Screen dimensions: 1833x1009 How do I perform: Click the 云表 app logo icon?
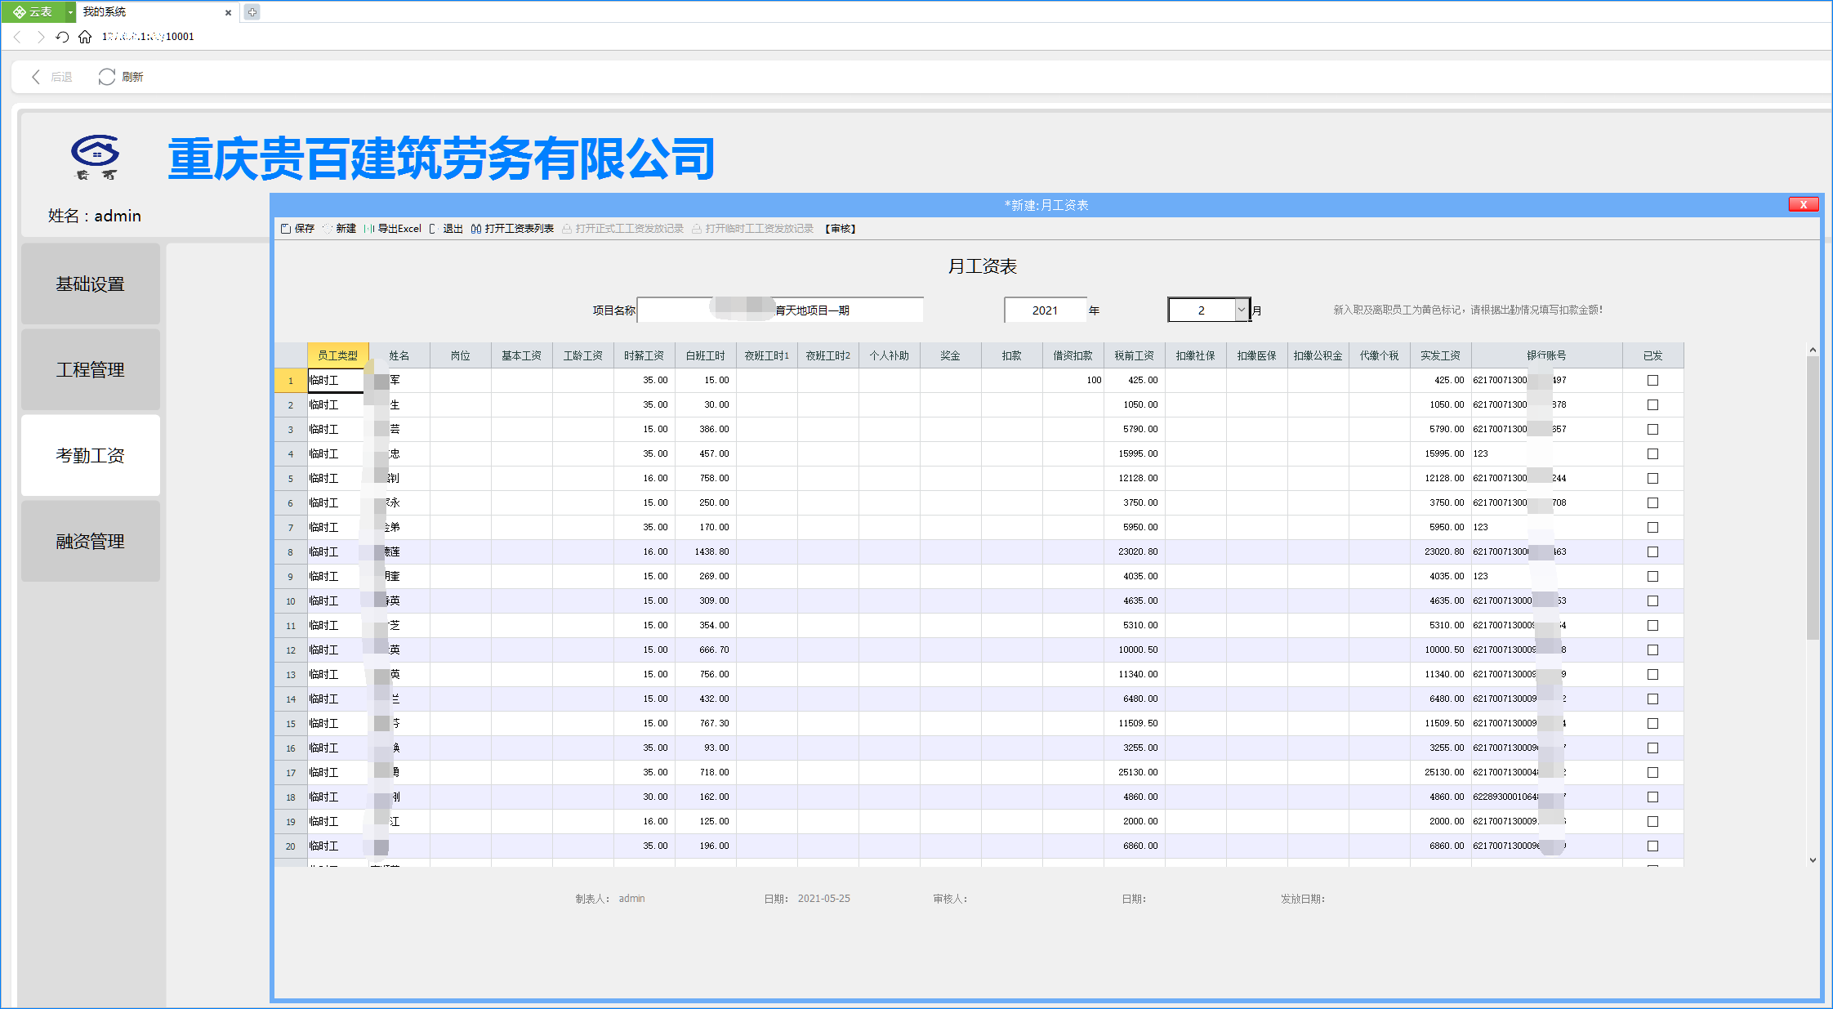point(20,12)
